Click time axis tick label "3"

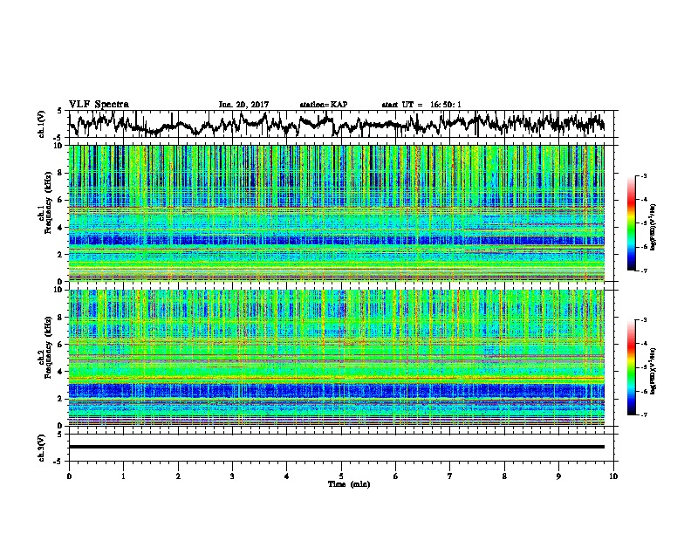tap(232, 476)
